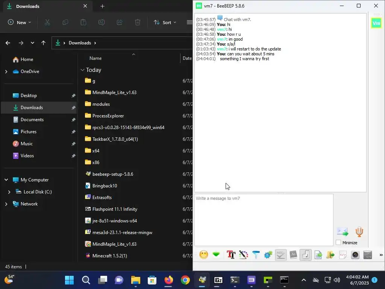Viewport: 385px width, 289px height.
Task: Add a new Explorer tab with plus
Action: (x=102, y=6)
